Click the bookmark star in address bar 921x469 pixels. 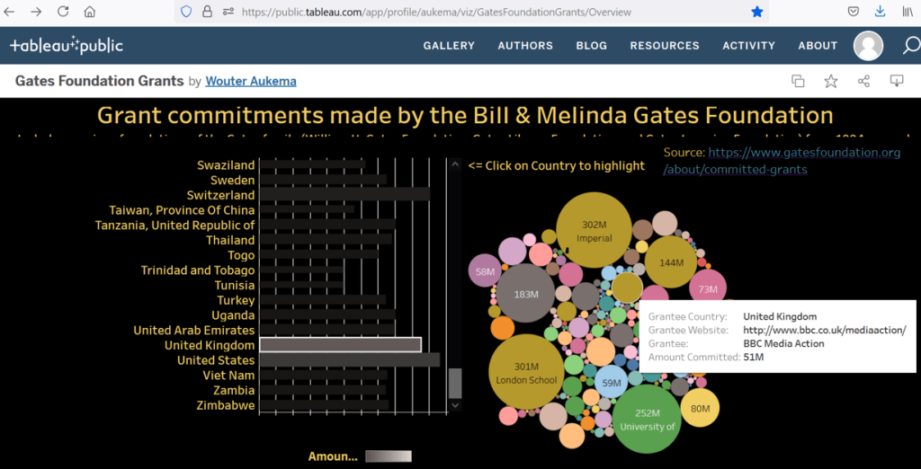756,12
